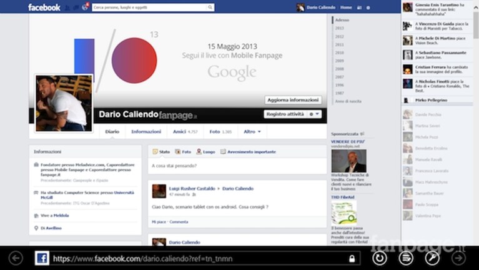Image resolution: width=479 pixels, height=270 pixels.
Task: Click the padlock security icon in address bar
Action: pyautogui.click(x=352, y=259)
